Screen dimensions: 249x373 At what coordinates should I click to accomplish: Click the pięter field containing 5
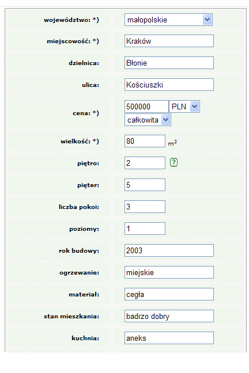(x=145, y=185)
